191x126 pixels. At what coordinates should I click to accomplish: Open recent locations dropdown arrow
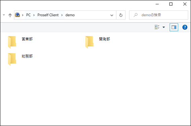(4, 15)
